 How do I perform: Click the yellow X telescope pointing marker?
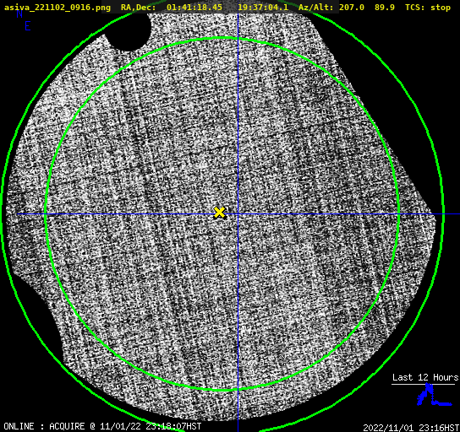[219, 213]
